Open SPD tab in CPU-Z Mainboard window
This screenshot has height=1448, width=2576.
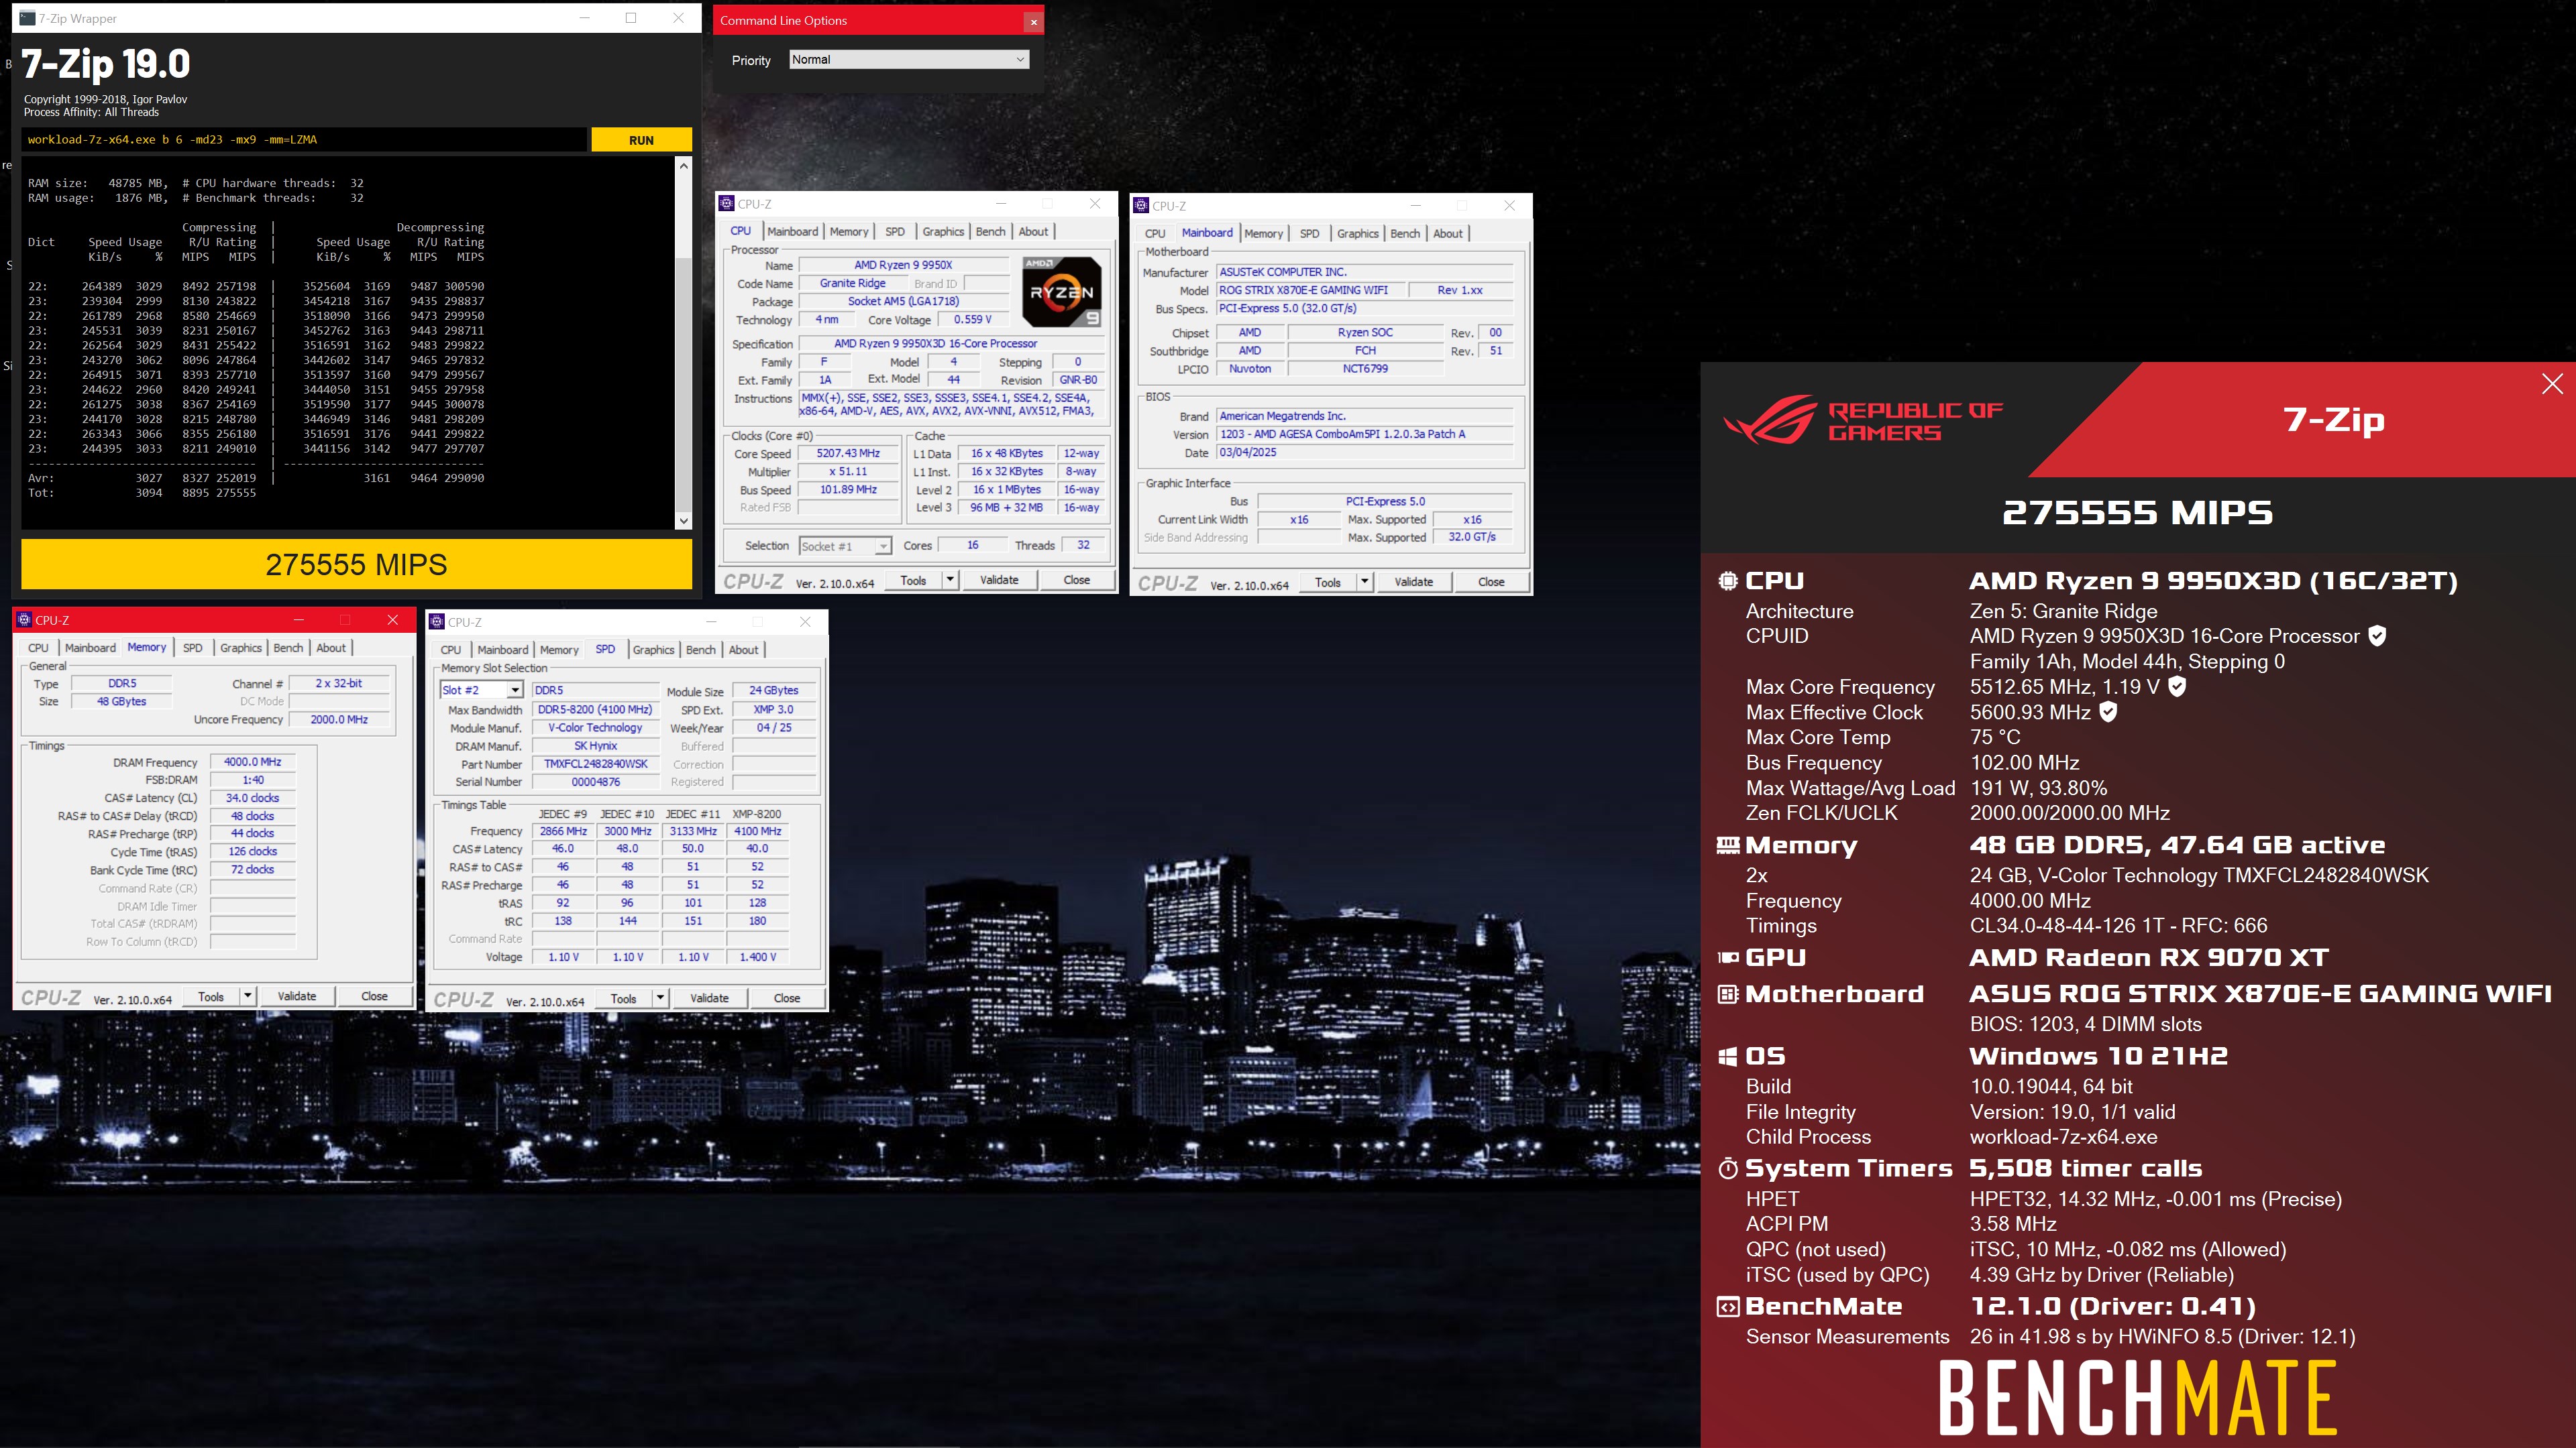point(1309,234)
